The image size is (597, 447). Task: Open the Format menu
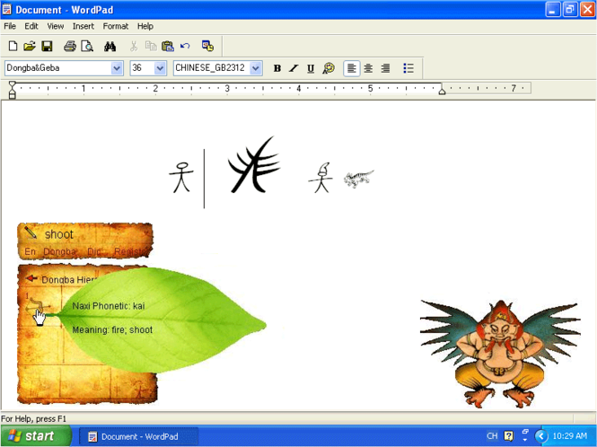pos(116,26)
